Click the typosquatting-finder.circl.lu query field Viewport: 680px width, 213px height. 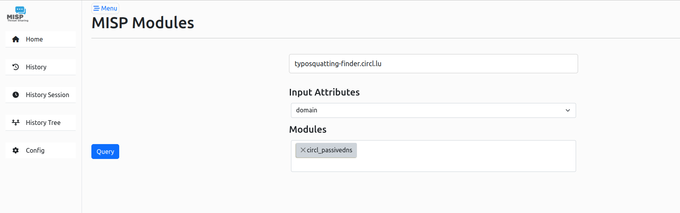pos(433,63)
